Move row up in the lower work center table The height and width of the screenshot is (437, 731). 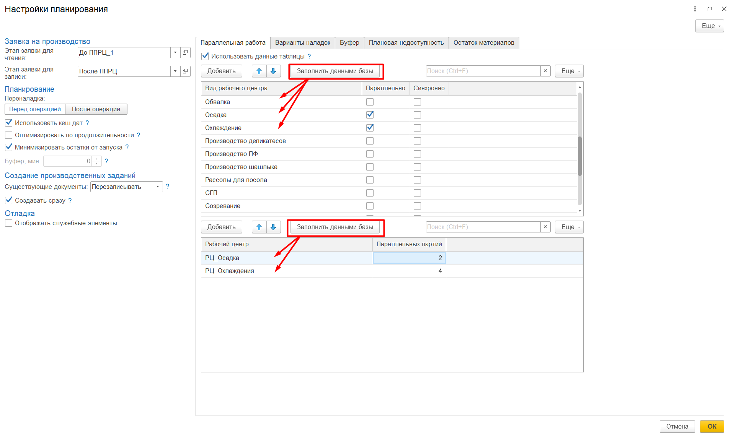[x=259, y=227]
